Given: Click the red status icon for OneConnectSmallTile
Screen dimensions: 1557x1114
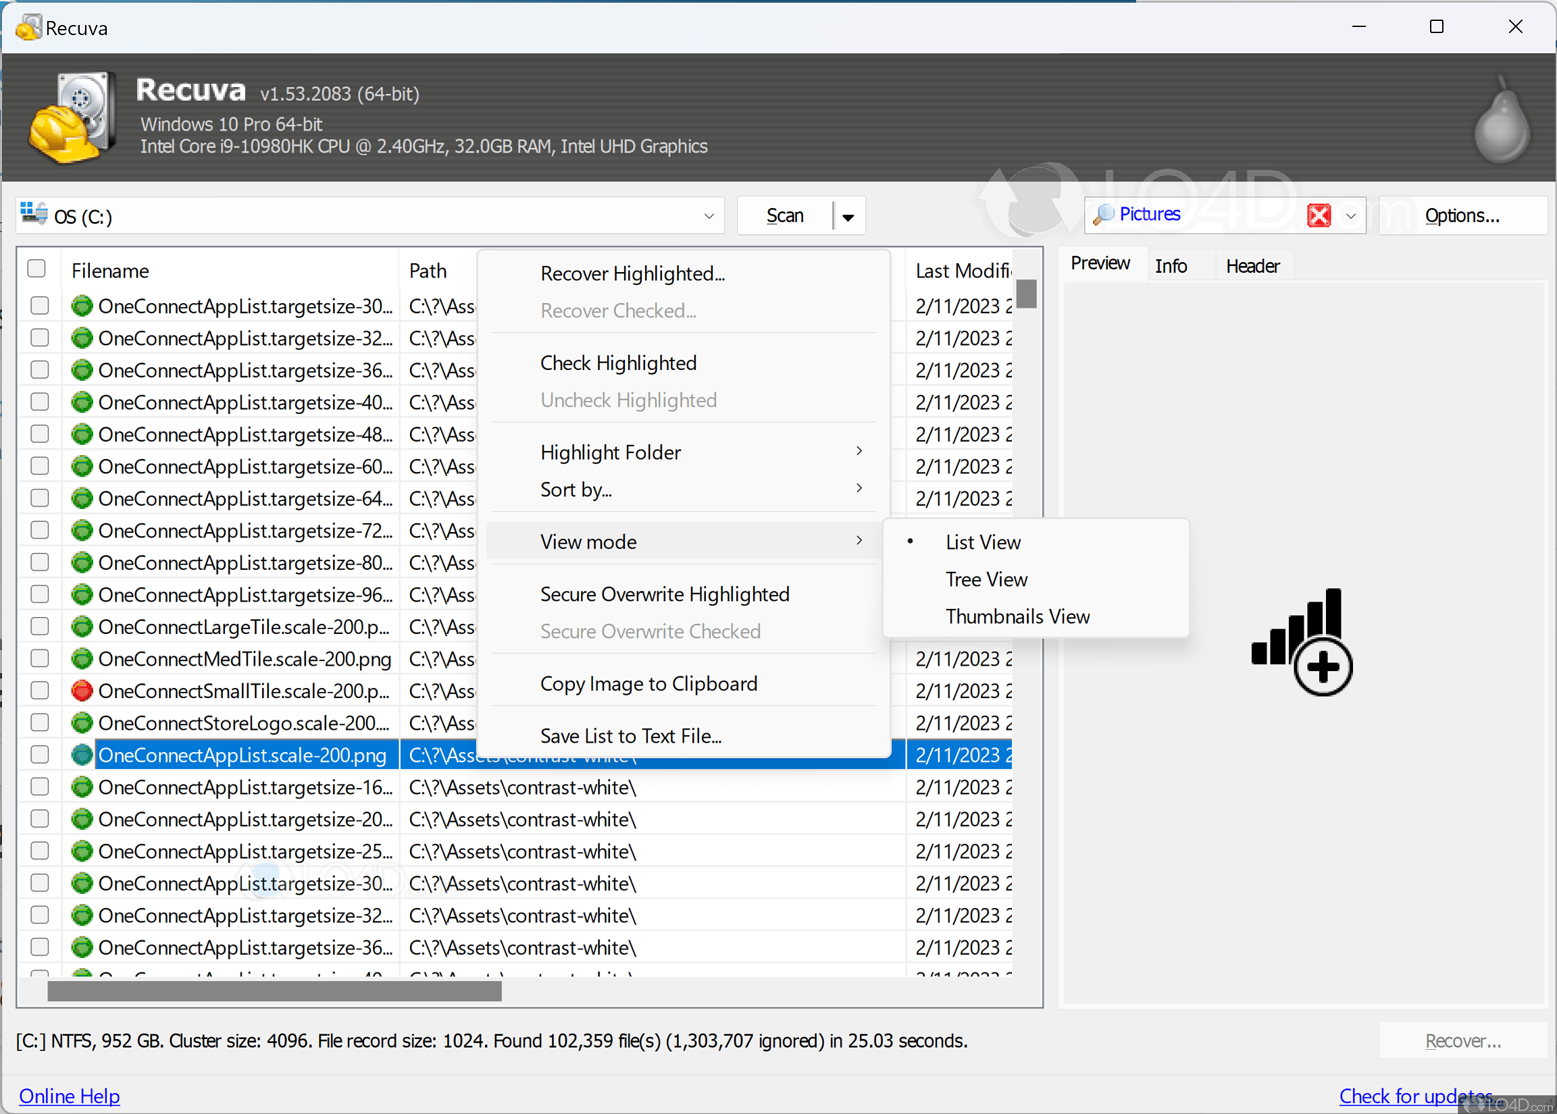Looking at the screenshot, I should point(82,691).
